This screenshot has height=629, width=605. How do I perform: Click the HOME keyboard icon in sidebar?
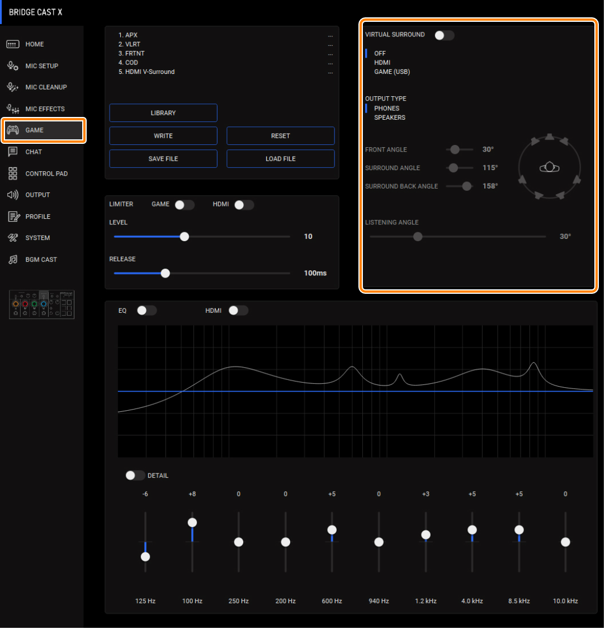pyautogui.click(x=12, y=44)
